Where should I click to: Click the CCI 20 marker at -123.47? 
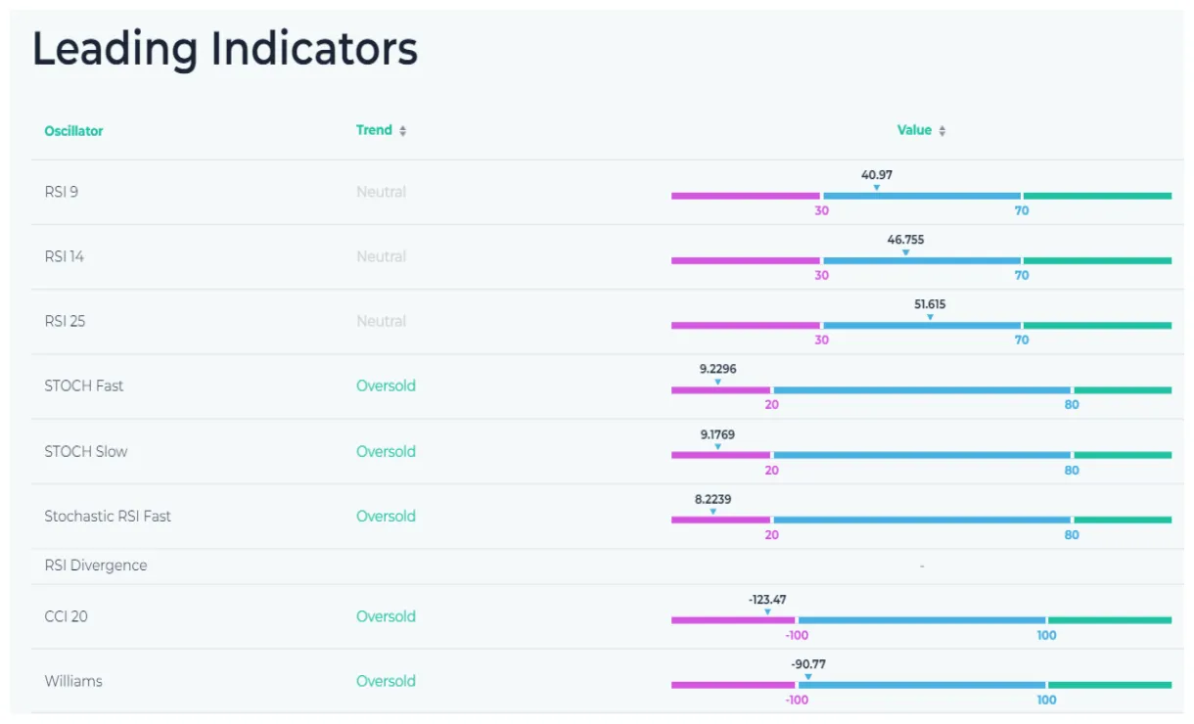coord(767,610)
